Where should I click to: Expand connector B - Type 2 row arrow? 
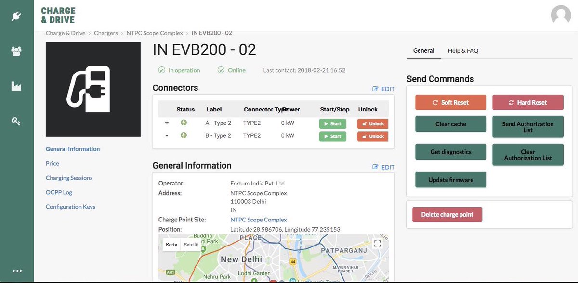167,136
